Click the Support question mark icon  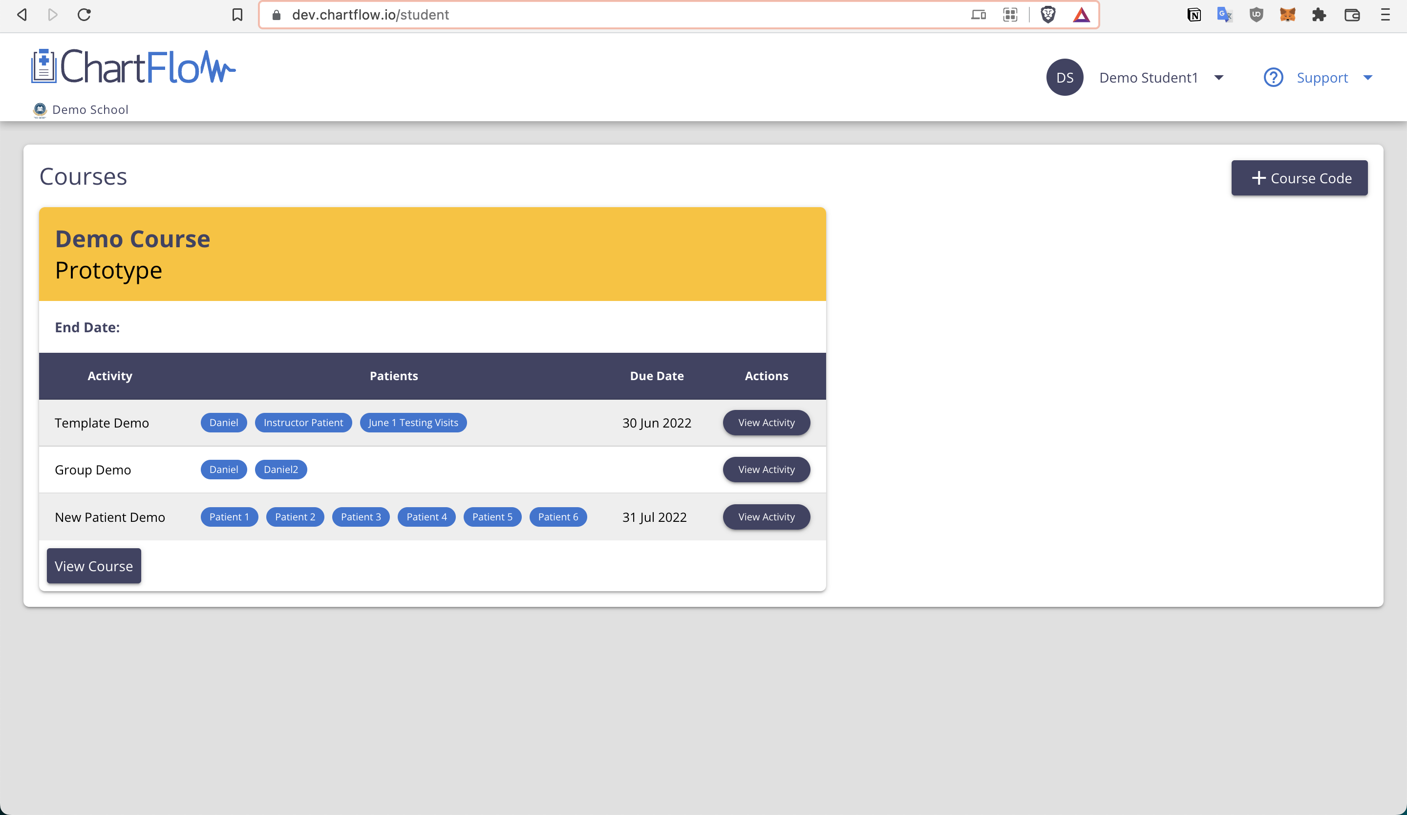pyautogui.click(x=1273, y=78)
